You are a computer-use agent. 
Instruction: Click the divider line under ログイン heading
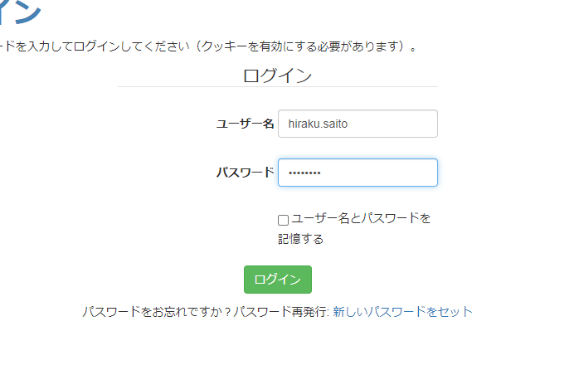(277, 86)
